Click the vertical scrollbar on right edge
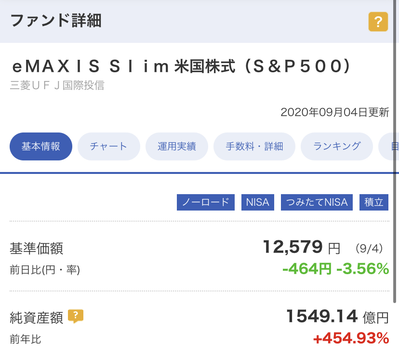399x357 pixels. 395,151
